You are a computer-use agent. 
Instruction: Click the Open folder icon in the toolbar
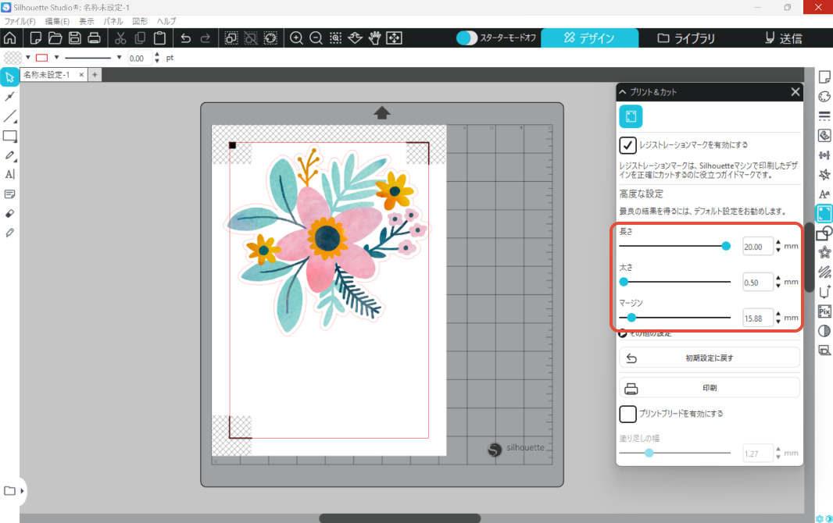pos(55,38)
